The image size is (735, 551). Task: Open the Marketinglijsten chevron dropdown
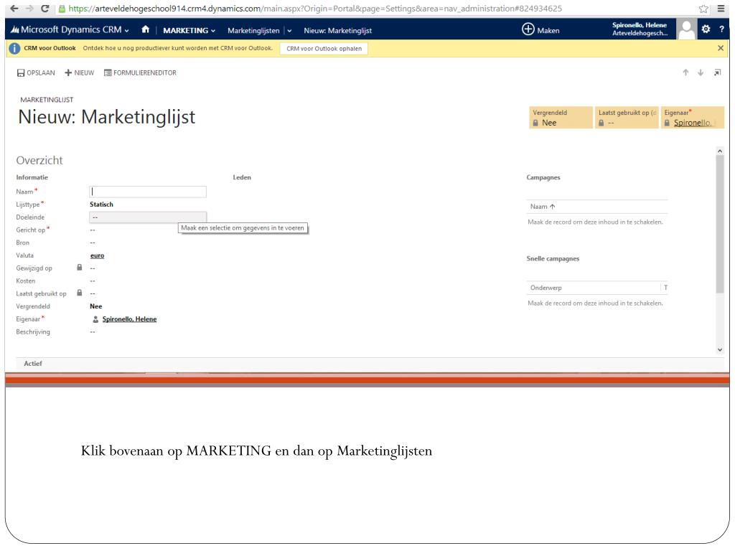tap(289, 30)
